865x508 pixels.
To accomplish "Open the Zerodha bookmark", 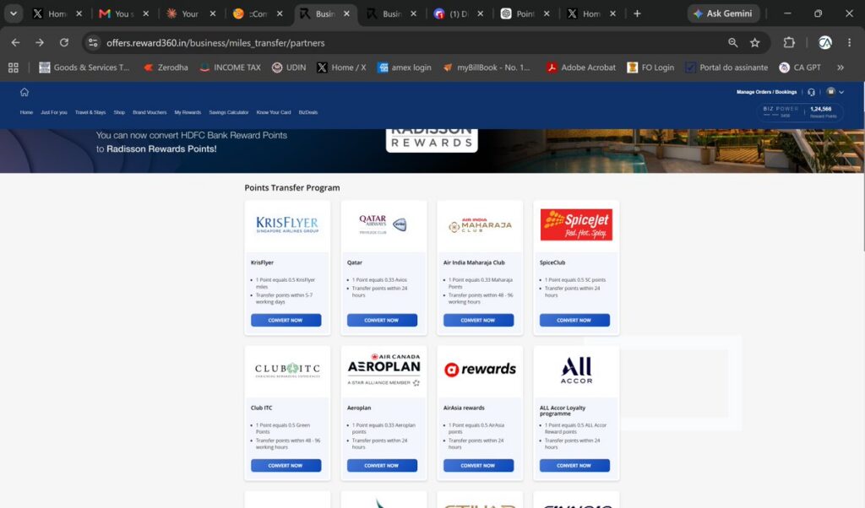I will (x=166, y=68).
